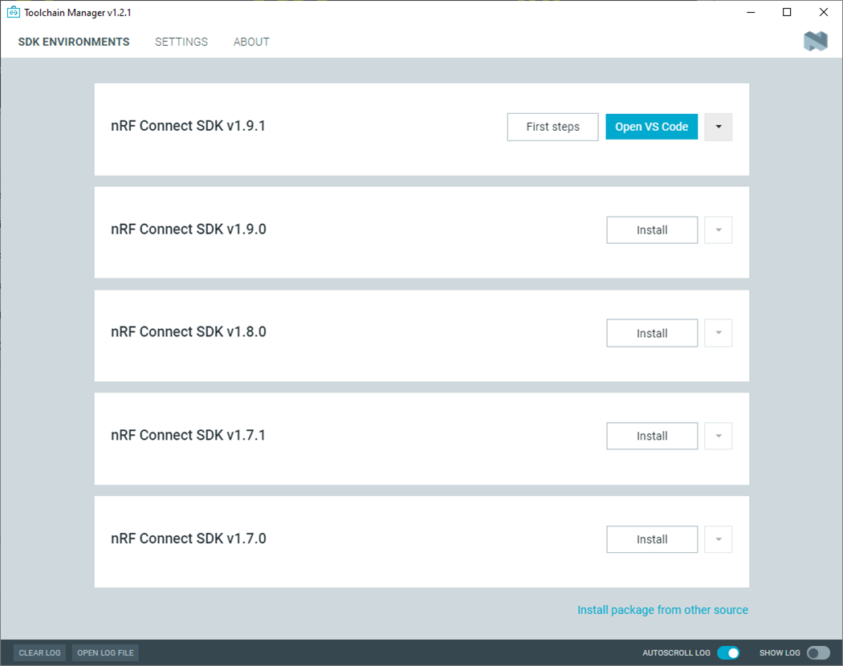Viewport: 843px width, 666px height.
Task: Click the Nordic Semiconductor logo
Action: [815, 41]
